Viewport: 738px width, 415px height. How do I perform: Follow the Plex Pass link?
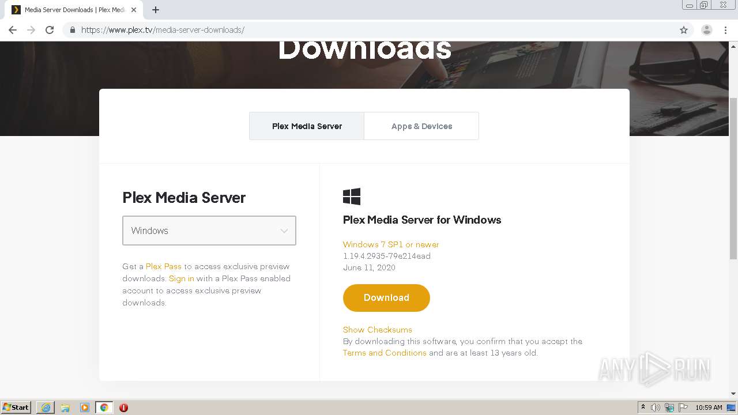164,266
